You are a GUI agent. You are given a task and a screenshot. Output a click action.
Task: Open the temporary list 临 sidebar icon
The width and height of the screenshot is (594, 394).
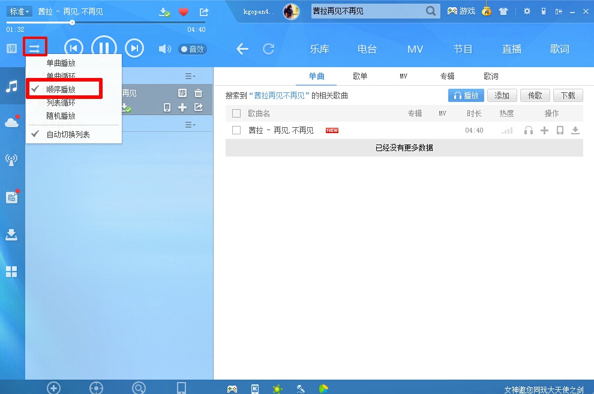(x=12, y=197)
